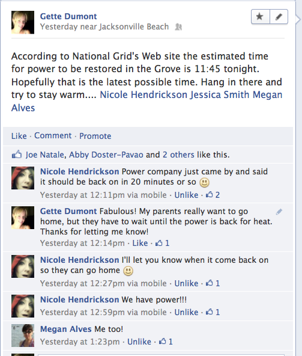
Task: Click the star highlight icon on post
Action: coord(261,17)
